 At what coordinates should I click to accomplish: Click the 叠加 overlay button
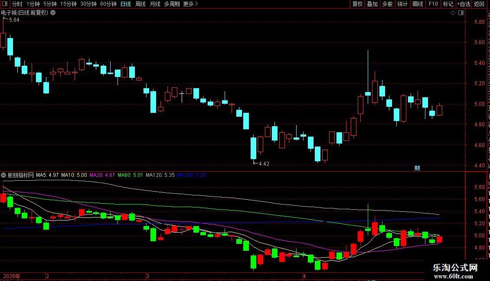click(372, 4)
